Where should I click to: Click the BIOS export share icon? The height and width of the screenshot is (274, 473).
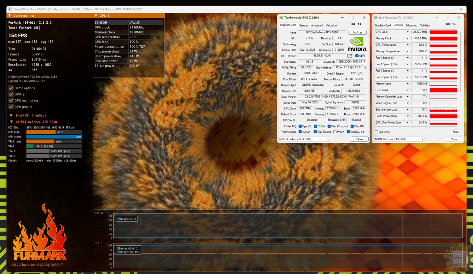[350, 55]
